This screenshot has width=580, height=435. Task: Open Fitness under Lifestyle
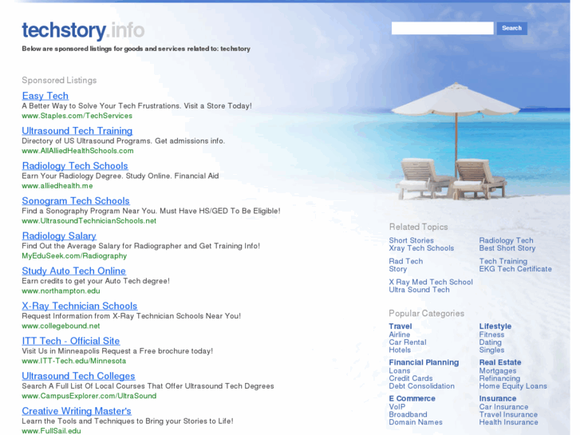(491, 334)
